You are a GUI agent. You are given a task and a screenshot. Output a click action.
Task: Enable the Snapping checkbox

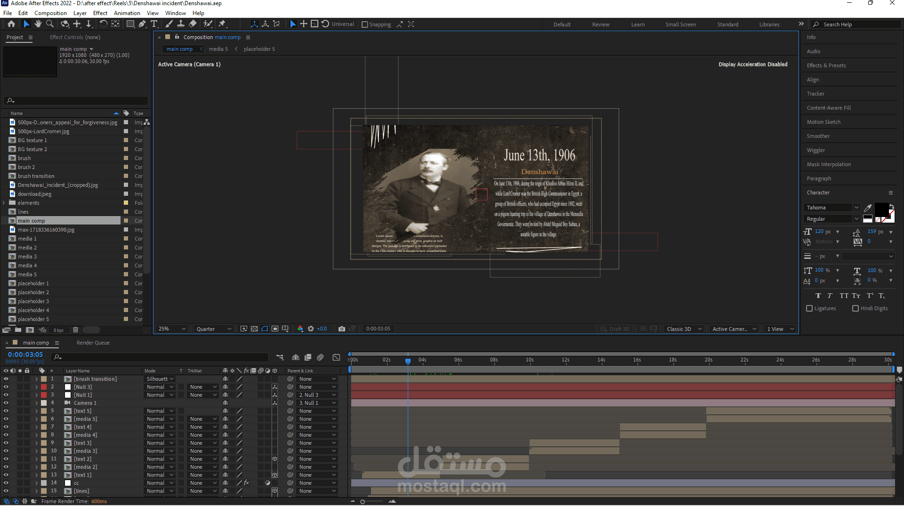tap(365, 24)
